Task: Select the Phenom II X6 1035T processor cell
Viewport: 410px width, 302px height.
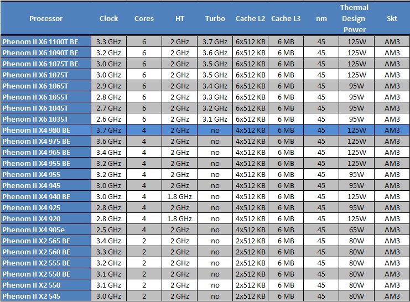Action: [46, 119]
